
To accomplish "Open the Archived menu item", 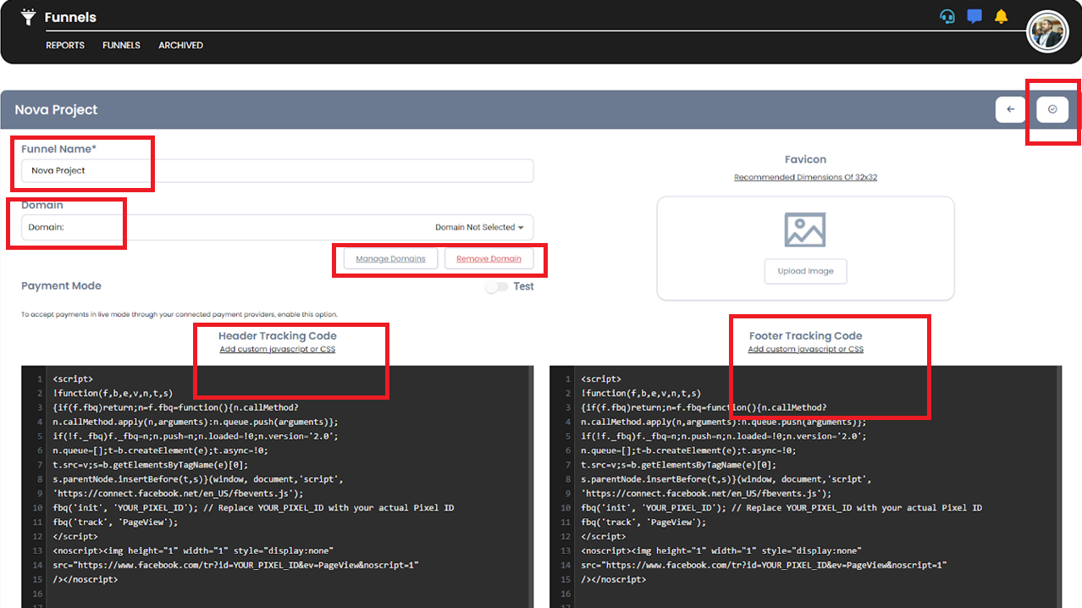I will 180,45.
